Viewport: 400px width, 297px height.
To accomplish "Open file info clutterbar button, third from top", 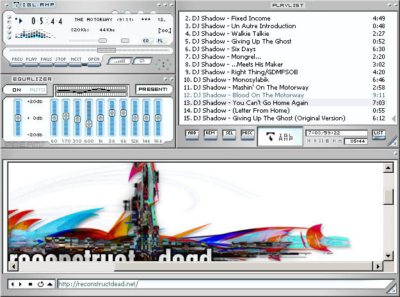I will [x=10, y=27].
